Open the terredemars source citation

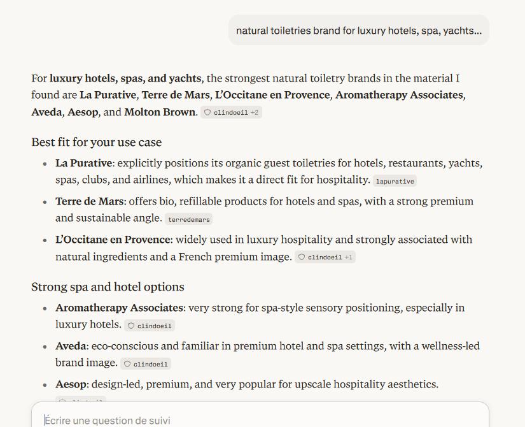pyautogui.click(x=188, y=219)
